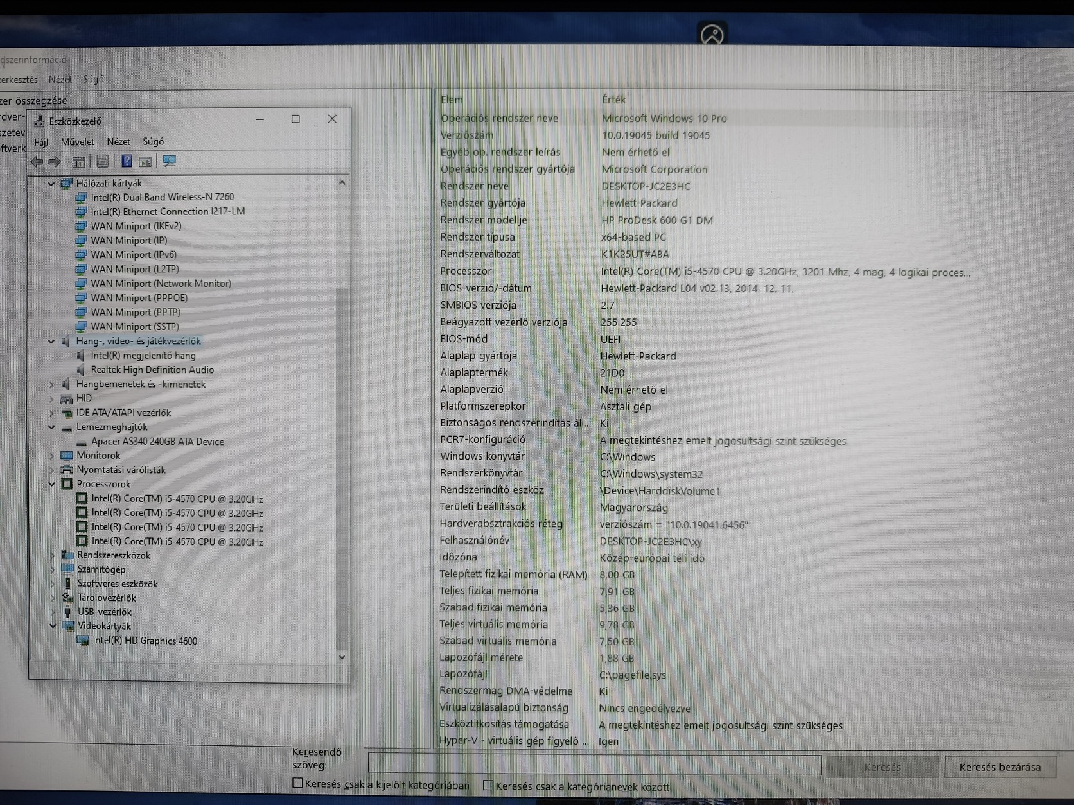The image size is (1074, 805).
Task: Select the Intel Dual Band Wireless-N 7260 adapter icon
Action: (x=82, y=197)
